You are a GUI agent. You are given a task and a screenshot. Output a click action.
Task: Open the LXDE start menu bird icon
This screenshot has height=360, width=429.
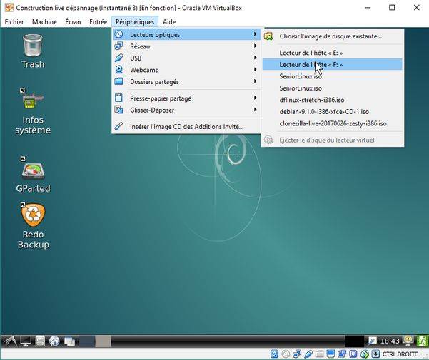click(x=9, y=341)
